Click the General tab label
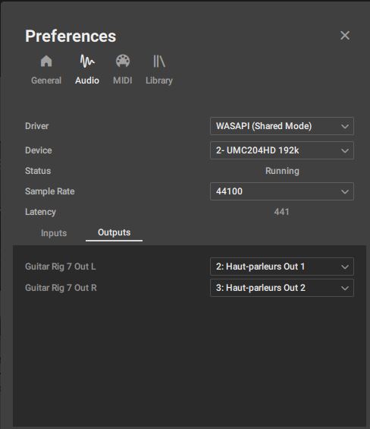Viewport: 370px width, 429px height. pos(46,80)
